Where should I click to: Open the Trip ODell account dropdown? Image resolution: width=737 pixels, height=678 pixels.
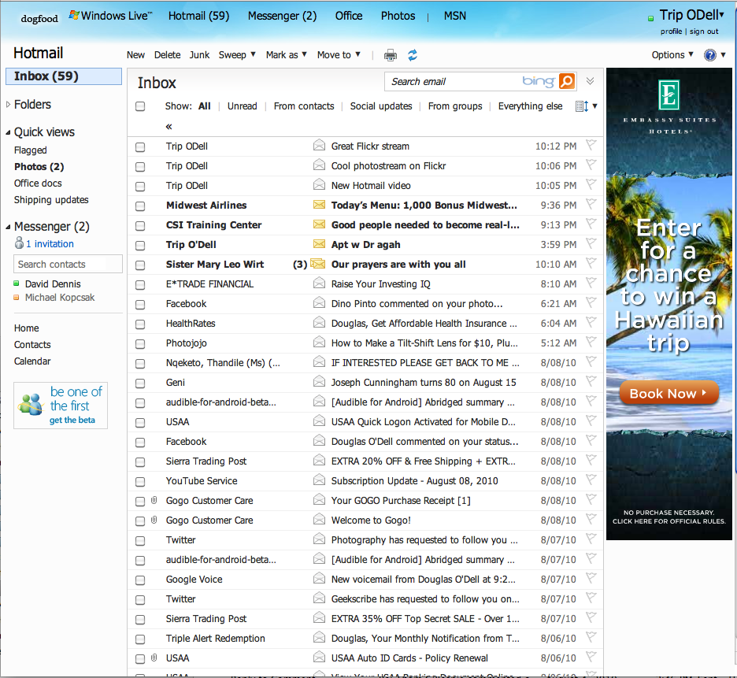[x=691, y=15]
